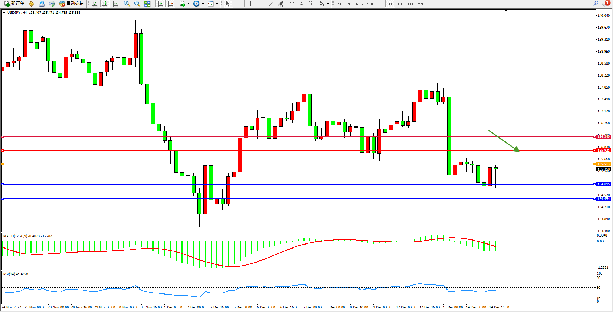Toggle chart auto scroll

click(160, 4)
